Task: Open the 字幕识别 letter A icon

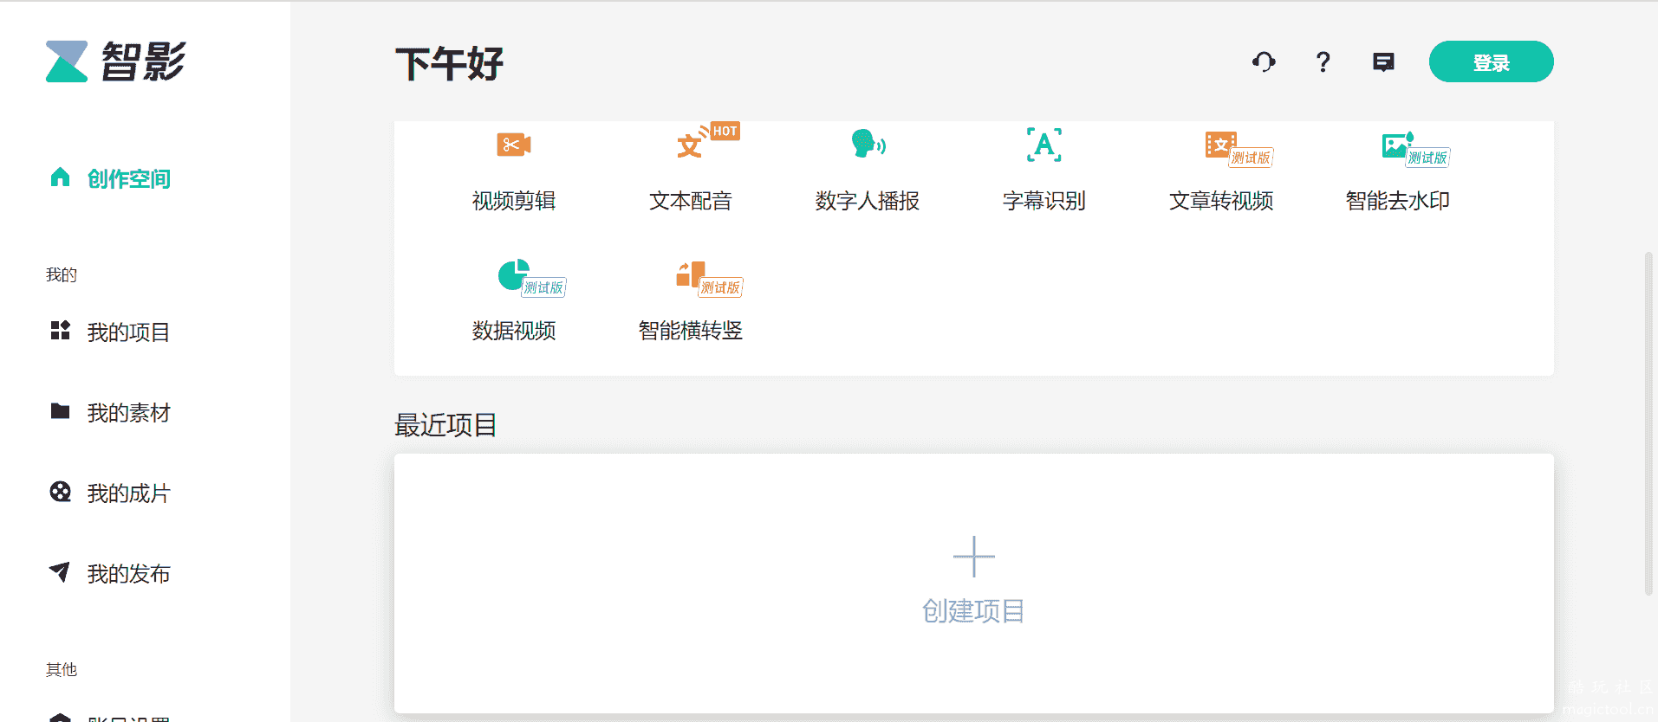Action: [1044, 145]
